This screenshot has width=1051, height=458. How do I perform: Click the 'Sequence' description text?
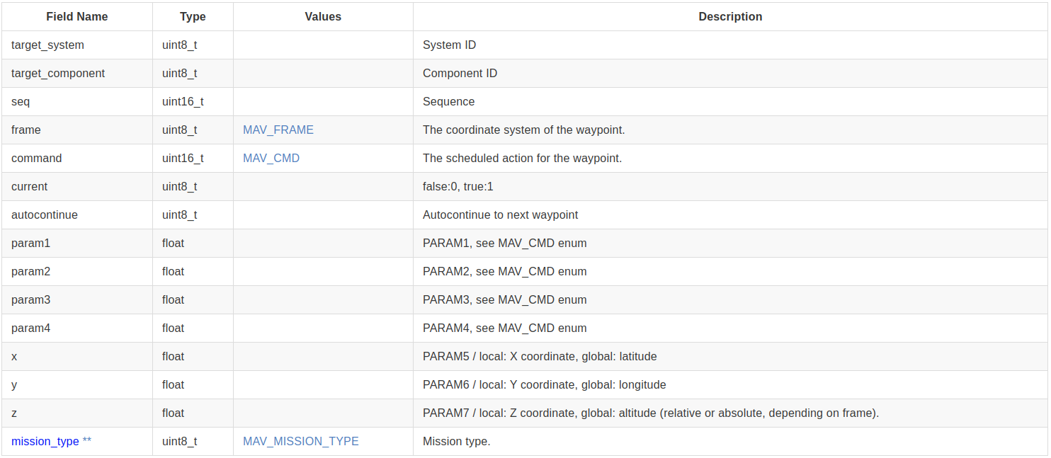coord(448,101)
